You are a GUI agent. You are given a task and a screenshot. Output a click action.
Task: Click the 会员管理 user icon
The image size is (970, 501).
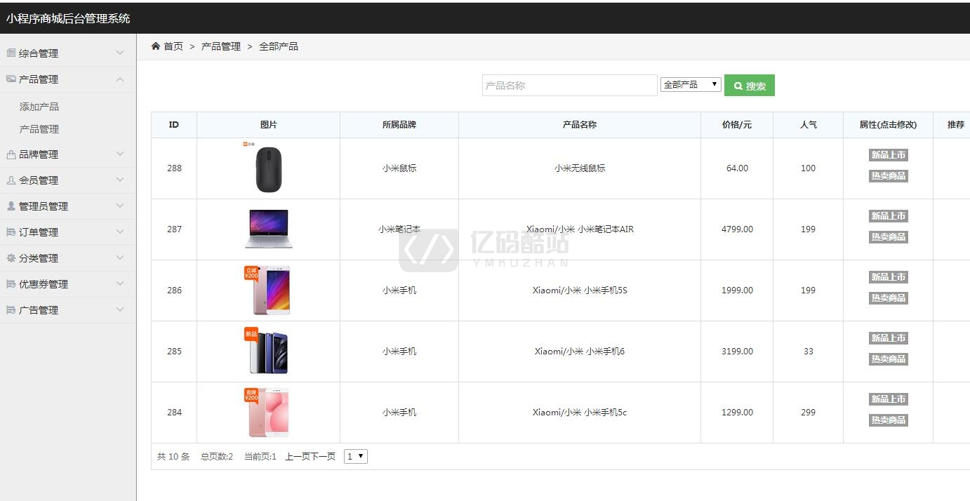tap(11, 180)
